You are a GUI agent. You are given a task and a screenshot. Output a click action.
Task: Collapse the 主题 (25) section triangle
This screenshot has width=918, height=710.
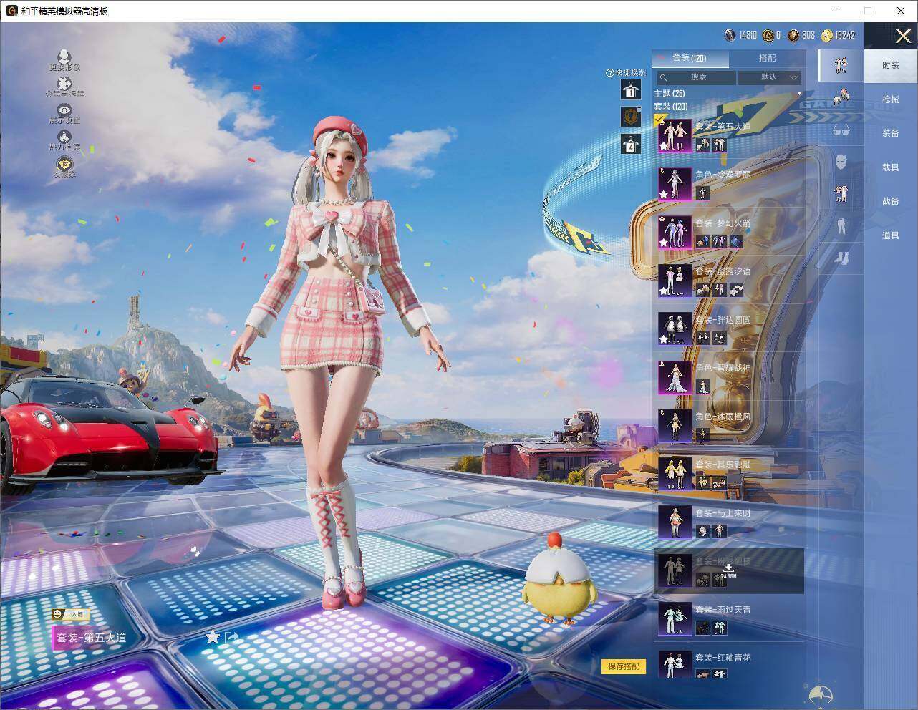point(799,94)
